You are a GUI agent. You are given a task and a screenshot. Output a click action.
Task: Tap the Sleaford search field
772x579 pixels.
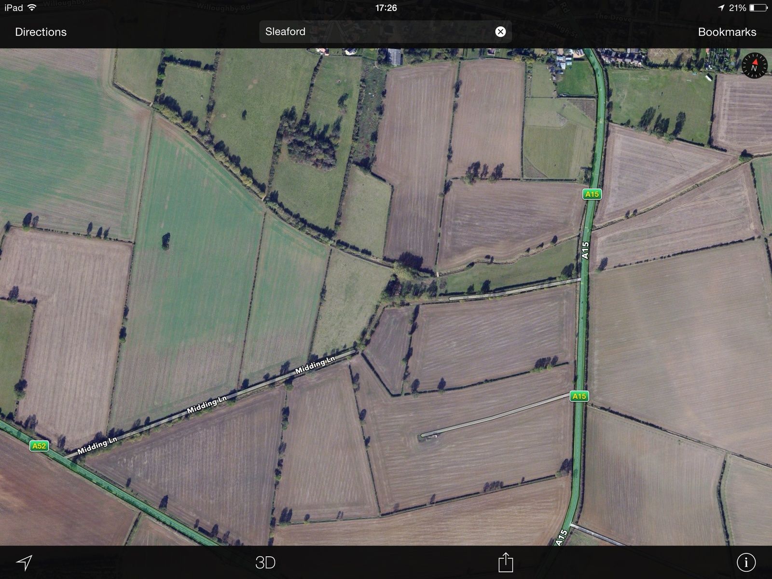(x=385, y=32)
